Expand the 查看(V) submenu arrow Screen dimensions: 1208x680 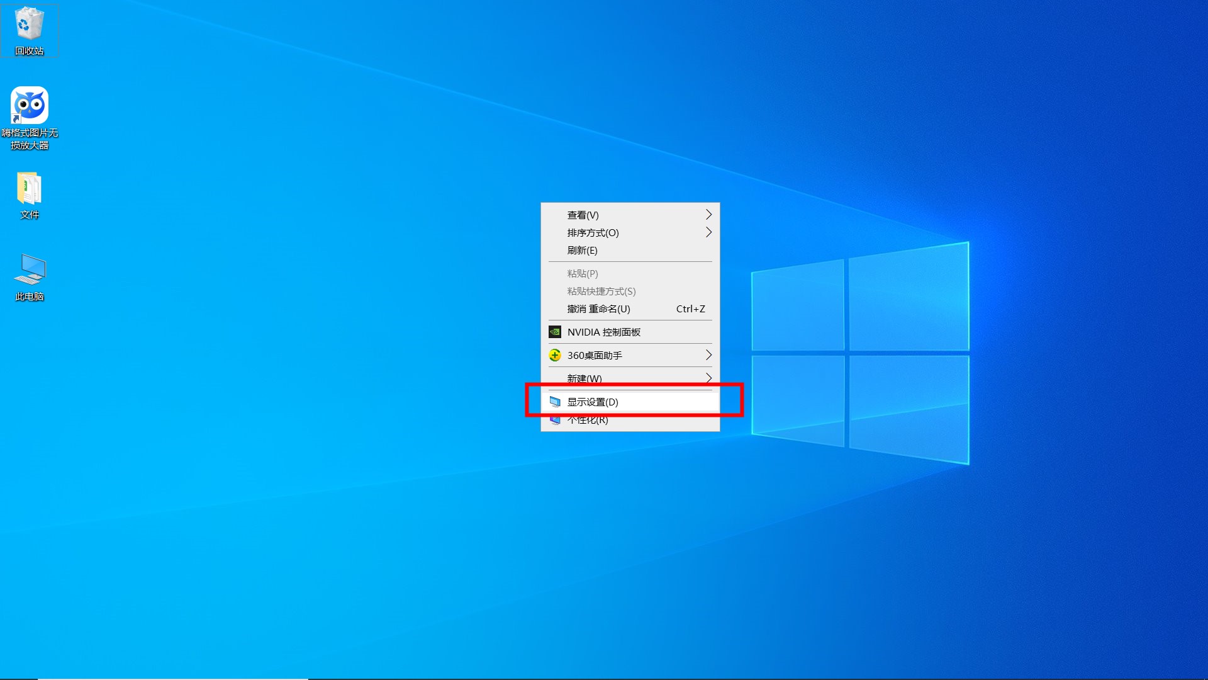click(x=708, y=215)
